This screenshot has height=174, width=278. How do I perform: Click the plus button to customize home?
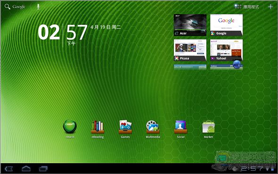[x=270, y=7]
